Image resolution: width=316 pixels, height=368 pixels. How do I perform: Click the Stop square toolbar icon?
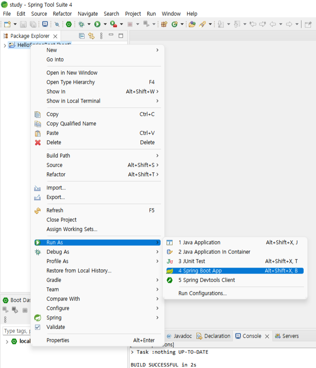(130, 24)
